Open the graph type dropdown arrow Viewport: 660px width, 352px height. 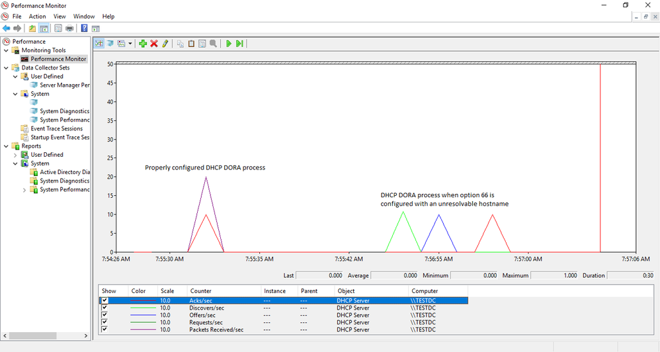pos(130,44)
